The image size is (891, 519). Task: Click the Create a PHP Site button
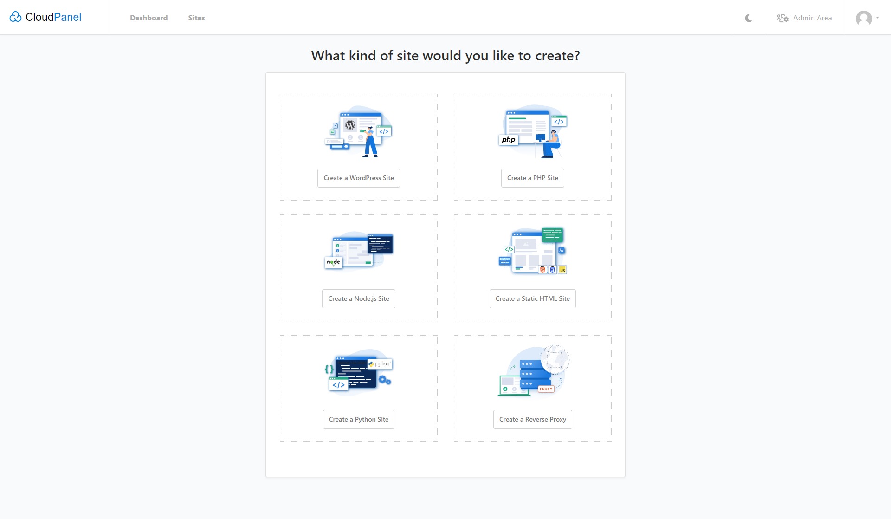pos(533,178)
